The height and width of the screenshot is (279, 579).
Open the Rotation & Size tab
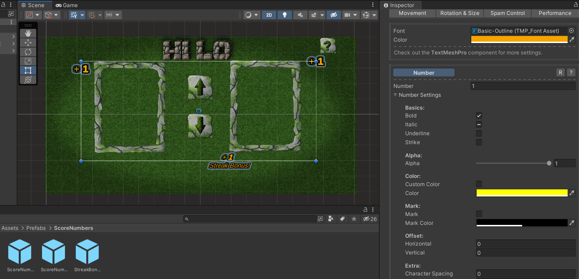click(460, 13)
